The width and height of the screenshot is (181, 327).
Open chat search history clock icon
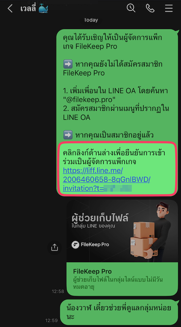tap(131, 8)
